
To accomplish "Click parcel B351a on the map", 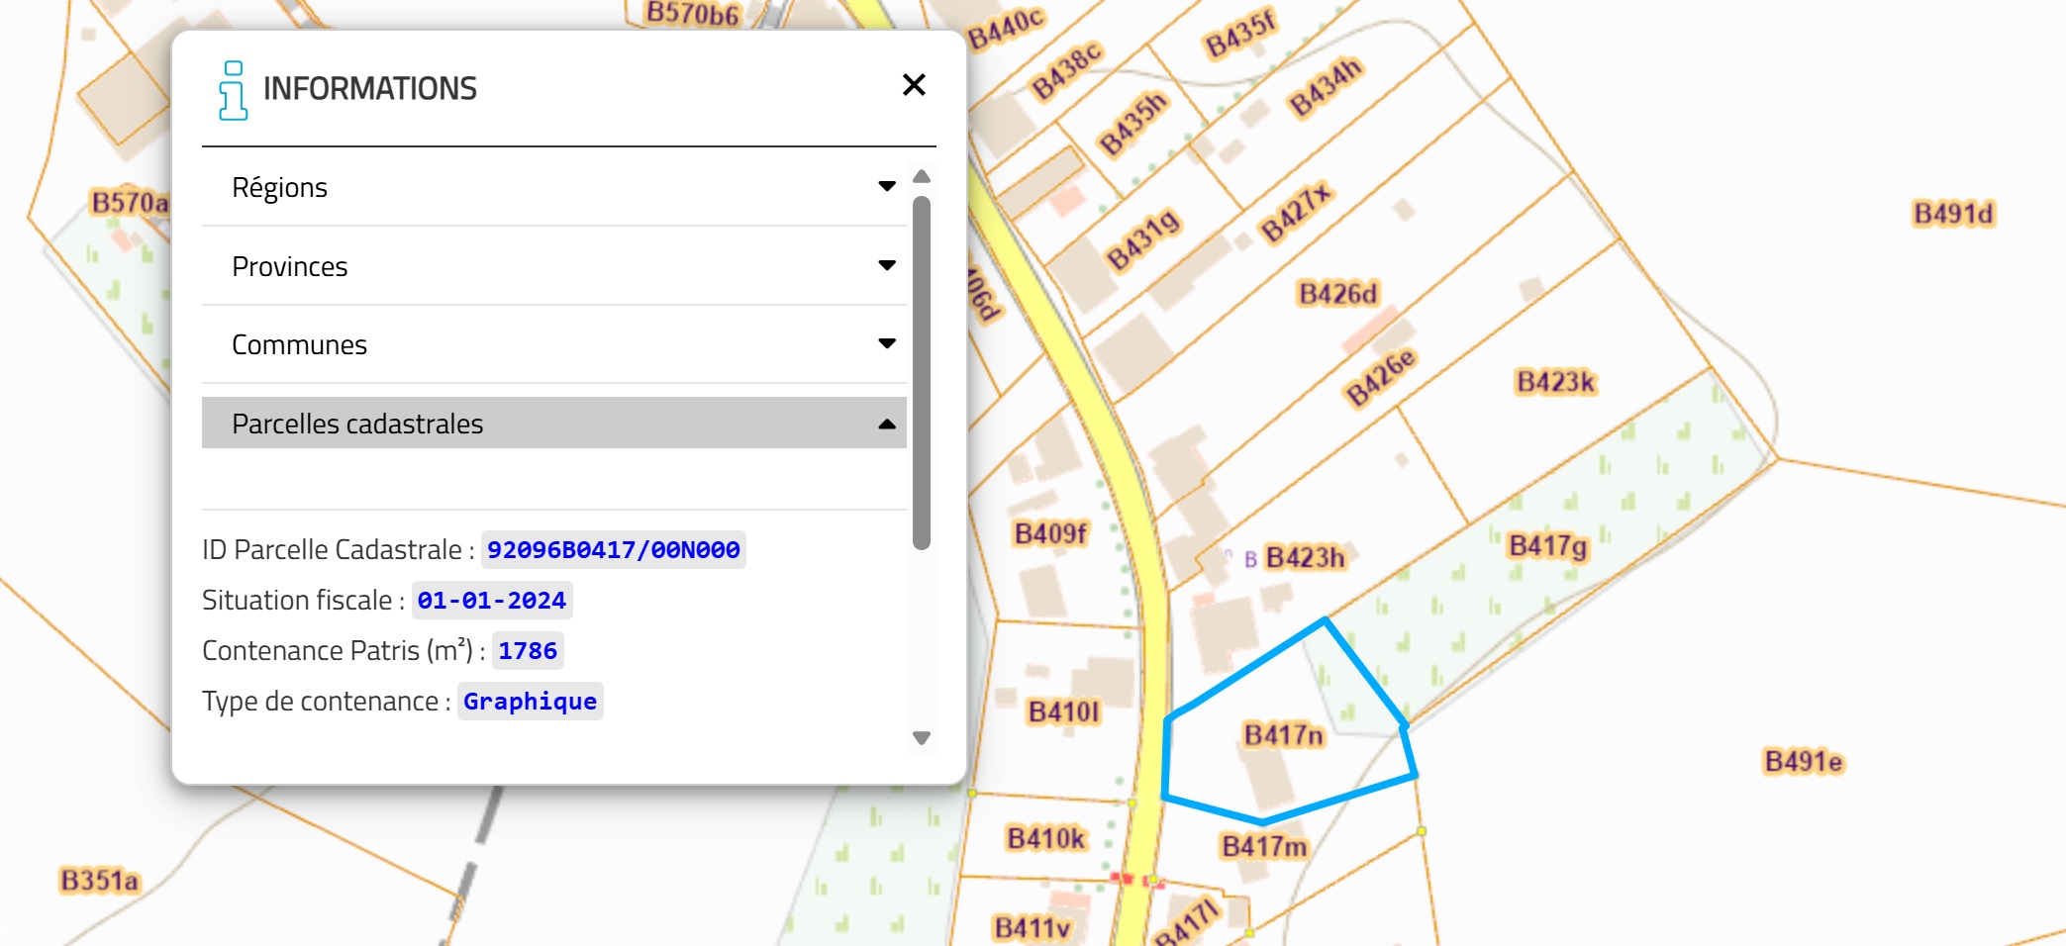I will pos(99,881).
